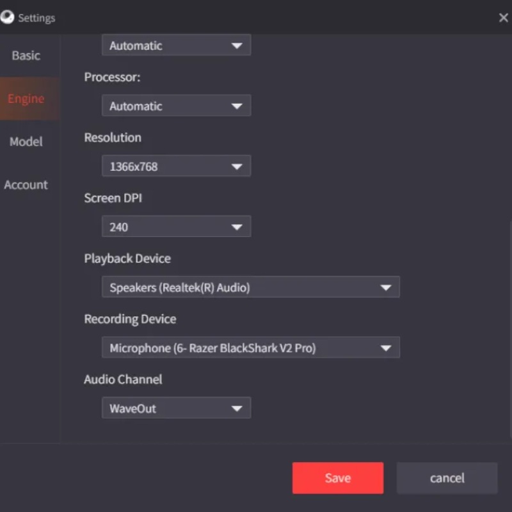
Task: Open the topmost Automatic dropdown
Action: coord(176,45)
